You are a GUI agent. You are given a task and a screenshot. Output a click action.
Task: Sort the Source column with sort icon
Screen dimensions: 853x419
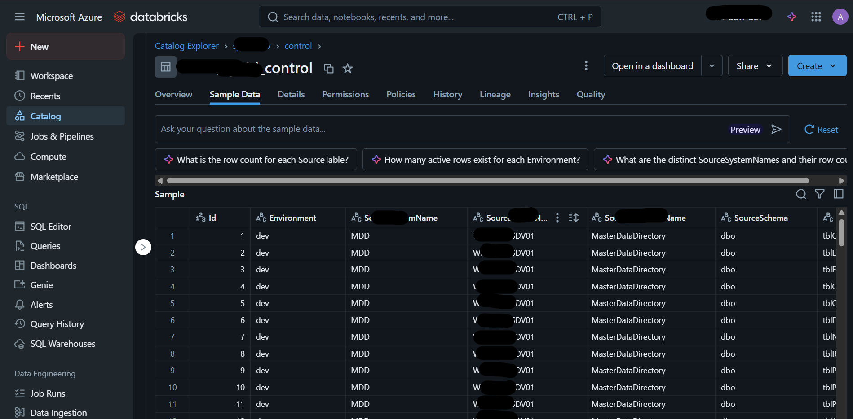coord(574,218)
